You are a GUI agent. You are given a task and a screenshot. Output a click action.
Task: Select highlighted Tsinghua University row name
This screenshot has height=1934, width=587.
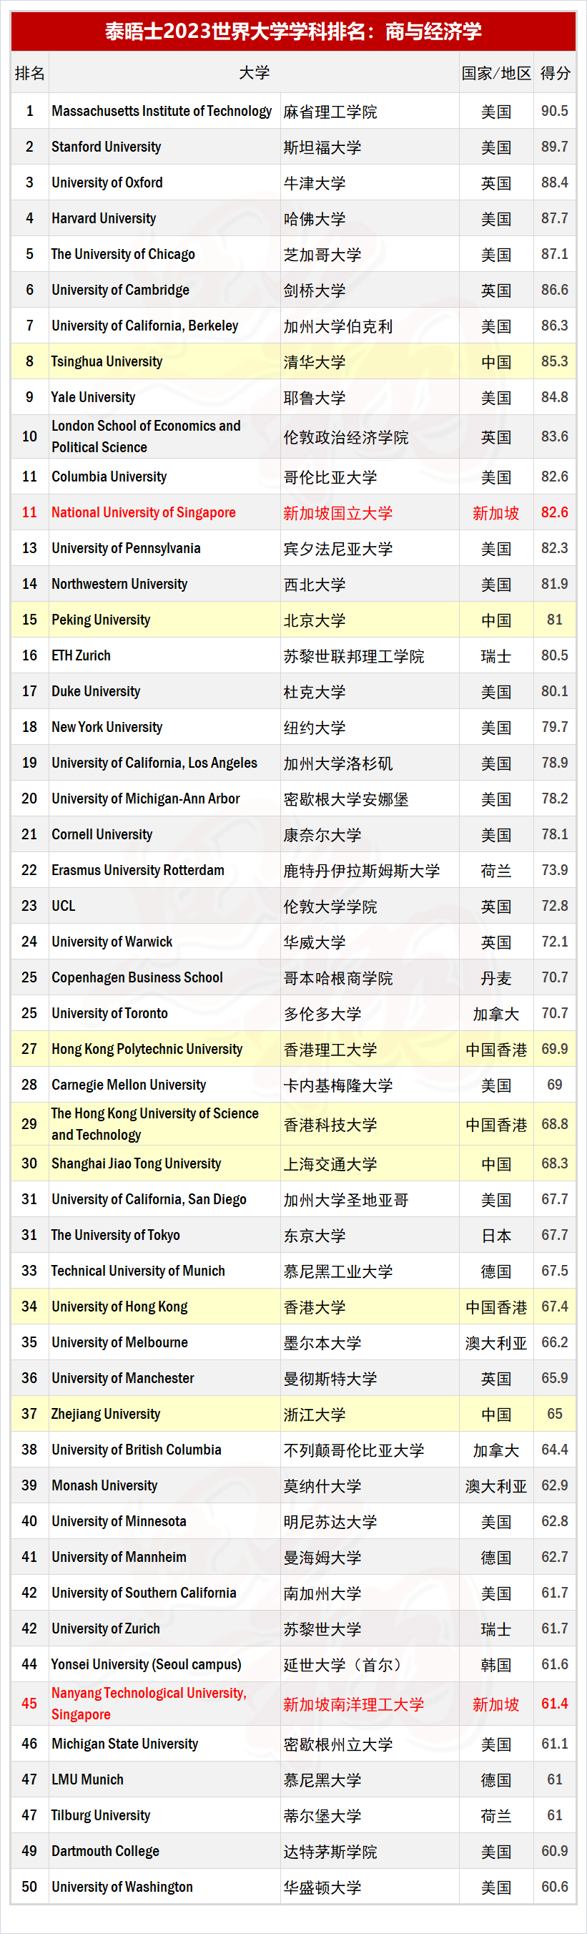coord(107,362)
